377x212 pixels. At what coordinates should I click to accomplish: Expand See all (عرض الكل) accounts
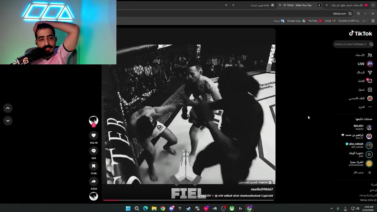[x=362, y=173]
